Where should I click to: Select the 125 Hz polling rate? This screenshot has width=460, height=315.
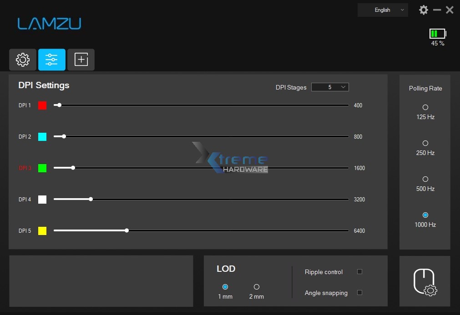click(x=425, y=107)
